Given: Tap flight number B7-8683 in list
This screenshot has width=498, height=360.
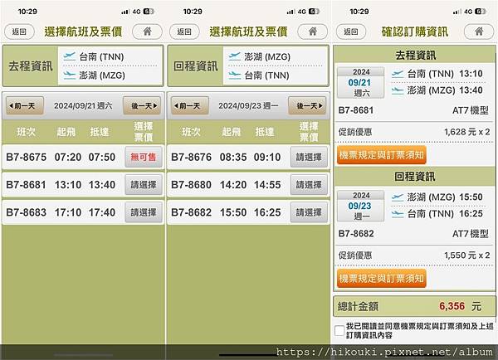Looking at the screenshot, I should [x=27, y=212].
